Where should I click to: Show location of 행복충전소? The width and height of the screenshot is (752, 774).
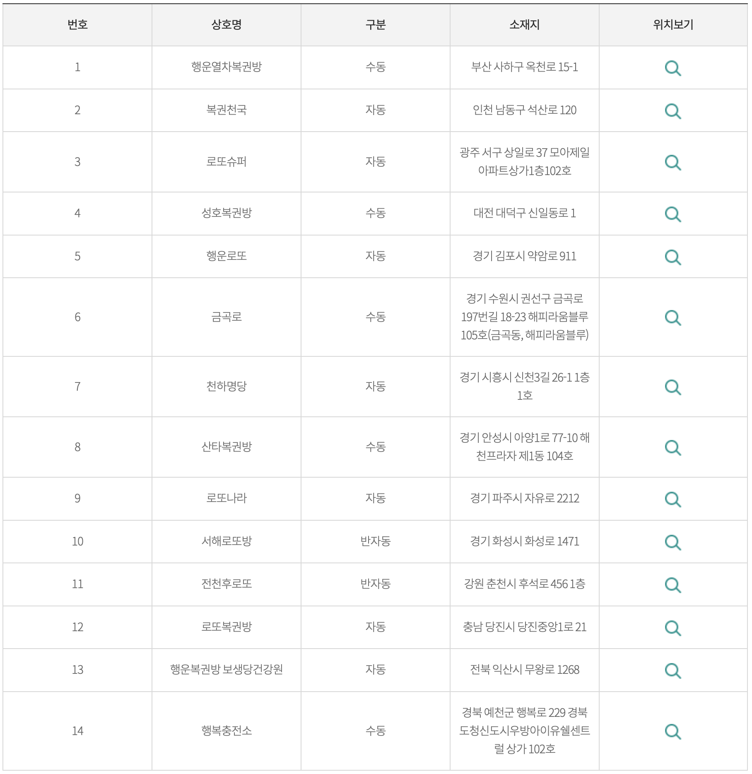pyautogui.click(x=673, y=732)
